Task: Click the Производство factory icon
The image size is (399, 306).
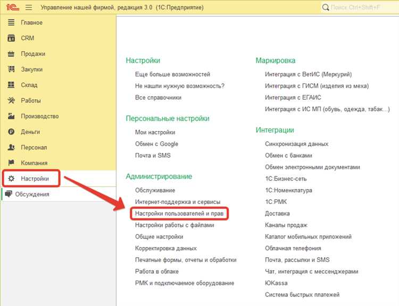Action: coord(11,116)
